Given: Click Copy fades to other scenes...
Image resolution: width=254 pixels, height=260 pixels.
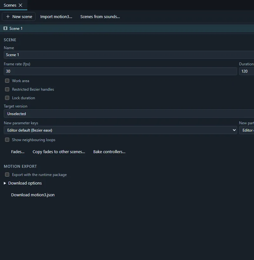Looking at the screenshot, I should point(59,152).
